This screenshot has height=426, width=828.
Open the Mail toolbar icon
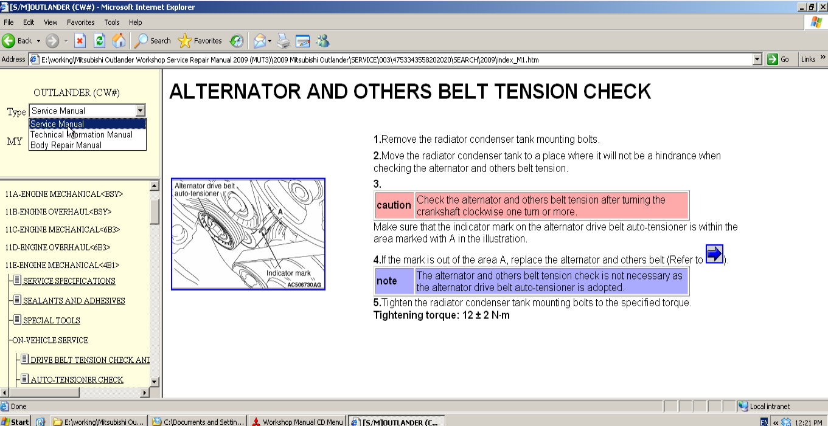click(260, 41)
